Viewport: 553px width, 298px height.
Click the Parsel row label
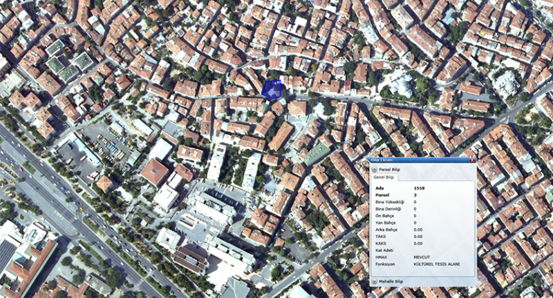(x=382, y=195)
